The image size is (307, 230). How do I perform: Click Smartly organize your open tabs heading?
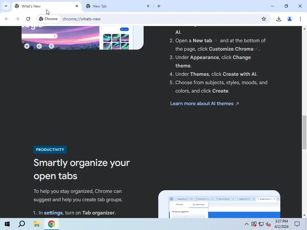click(x=82, y=169)
